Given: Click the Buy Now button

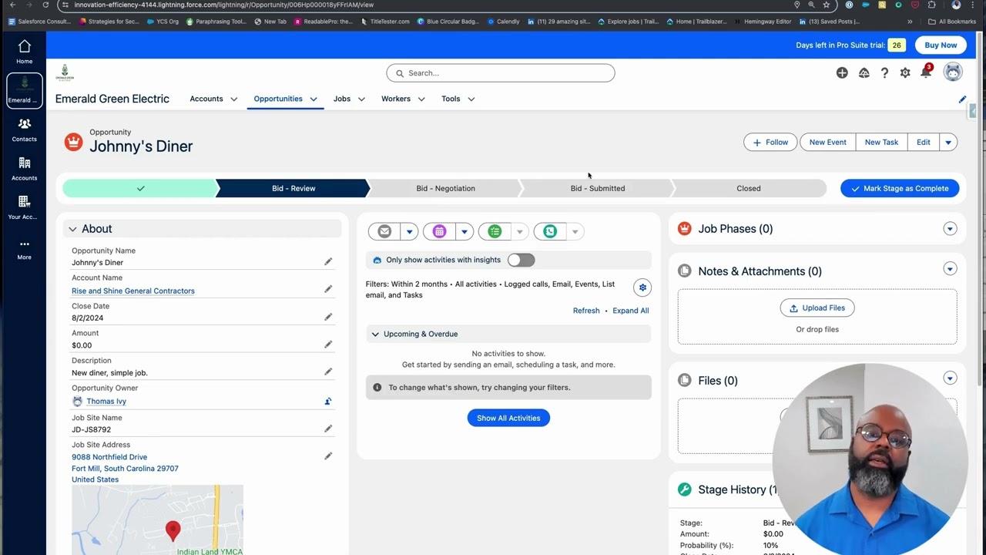Looking at the screenshot, I should point(941,45).
